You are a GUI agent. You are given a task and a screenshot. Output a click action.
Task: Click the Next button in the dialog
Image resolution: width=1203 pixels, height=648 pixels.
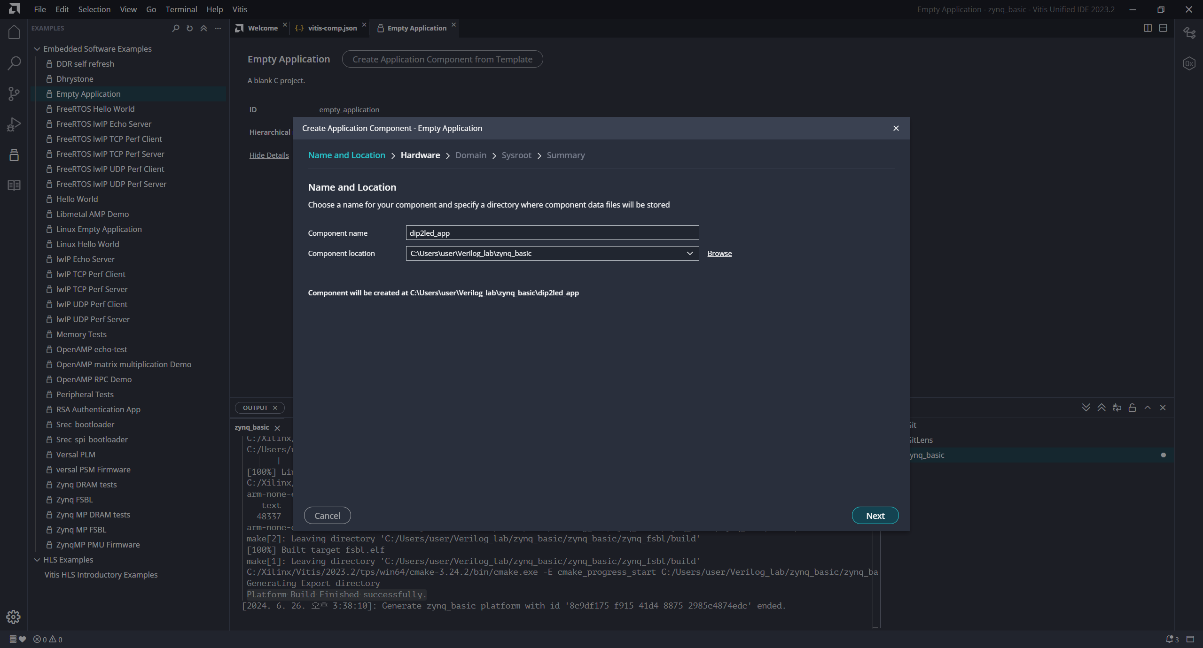[875, 516]
